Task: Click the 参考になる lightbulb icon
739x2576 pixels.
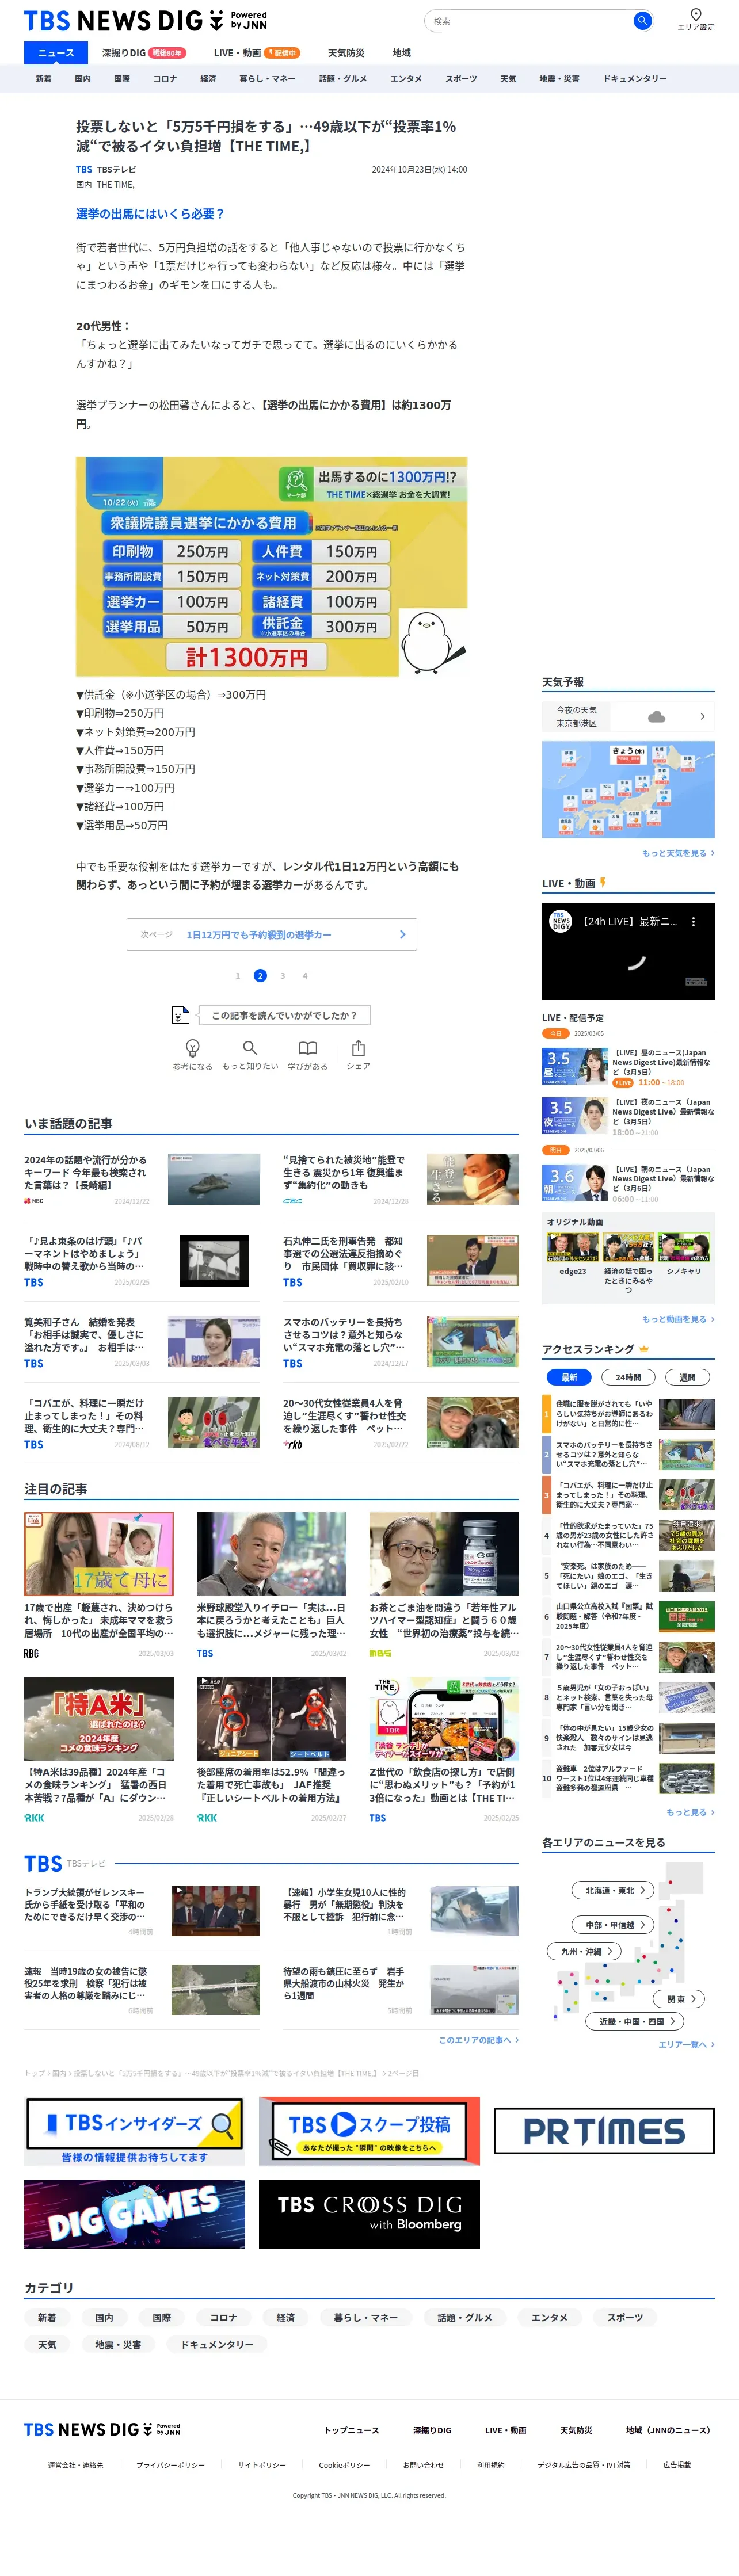Action: [193, 1047]
